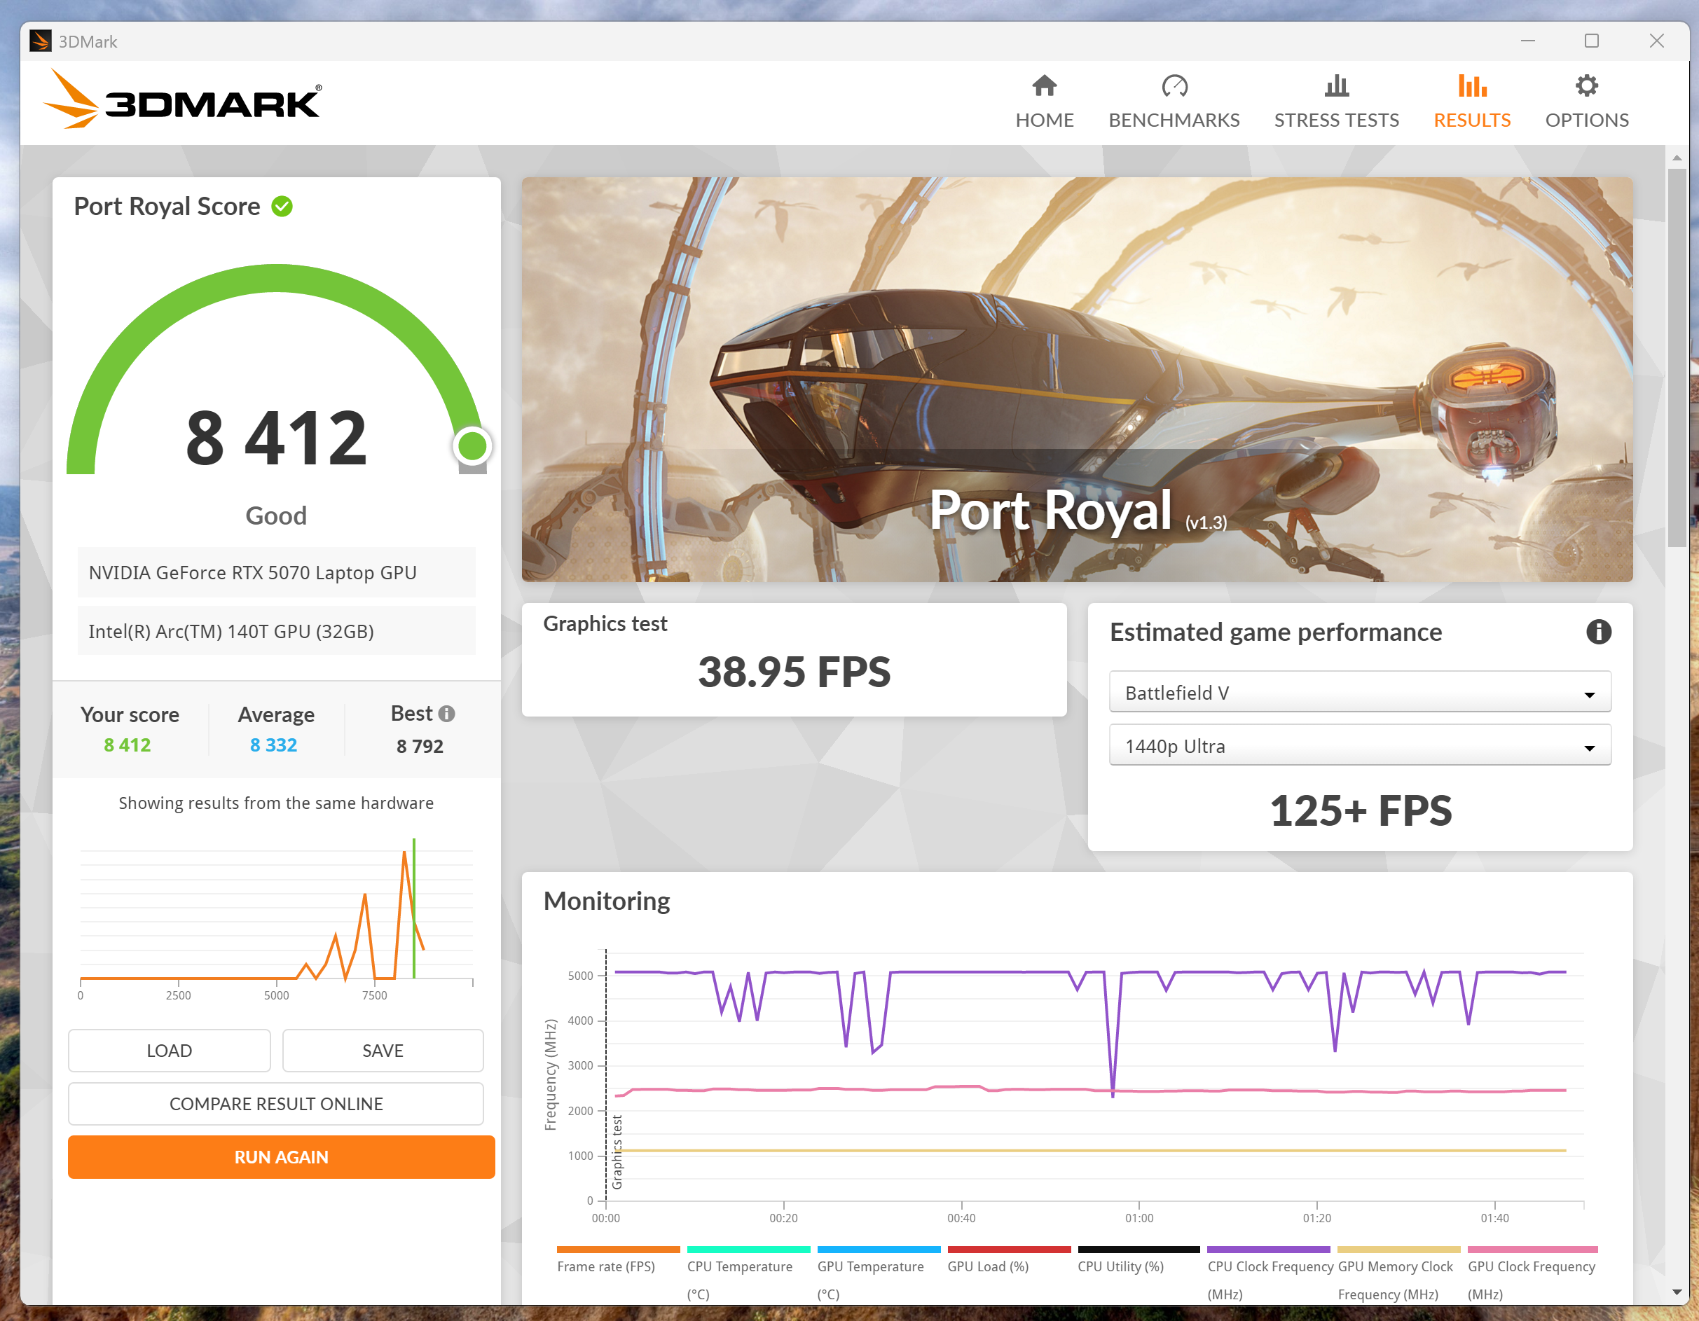Toggle CPU Clock Frequency legend series
1699x1321 pixels.
(x=1270, y=1266)
